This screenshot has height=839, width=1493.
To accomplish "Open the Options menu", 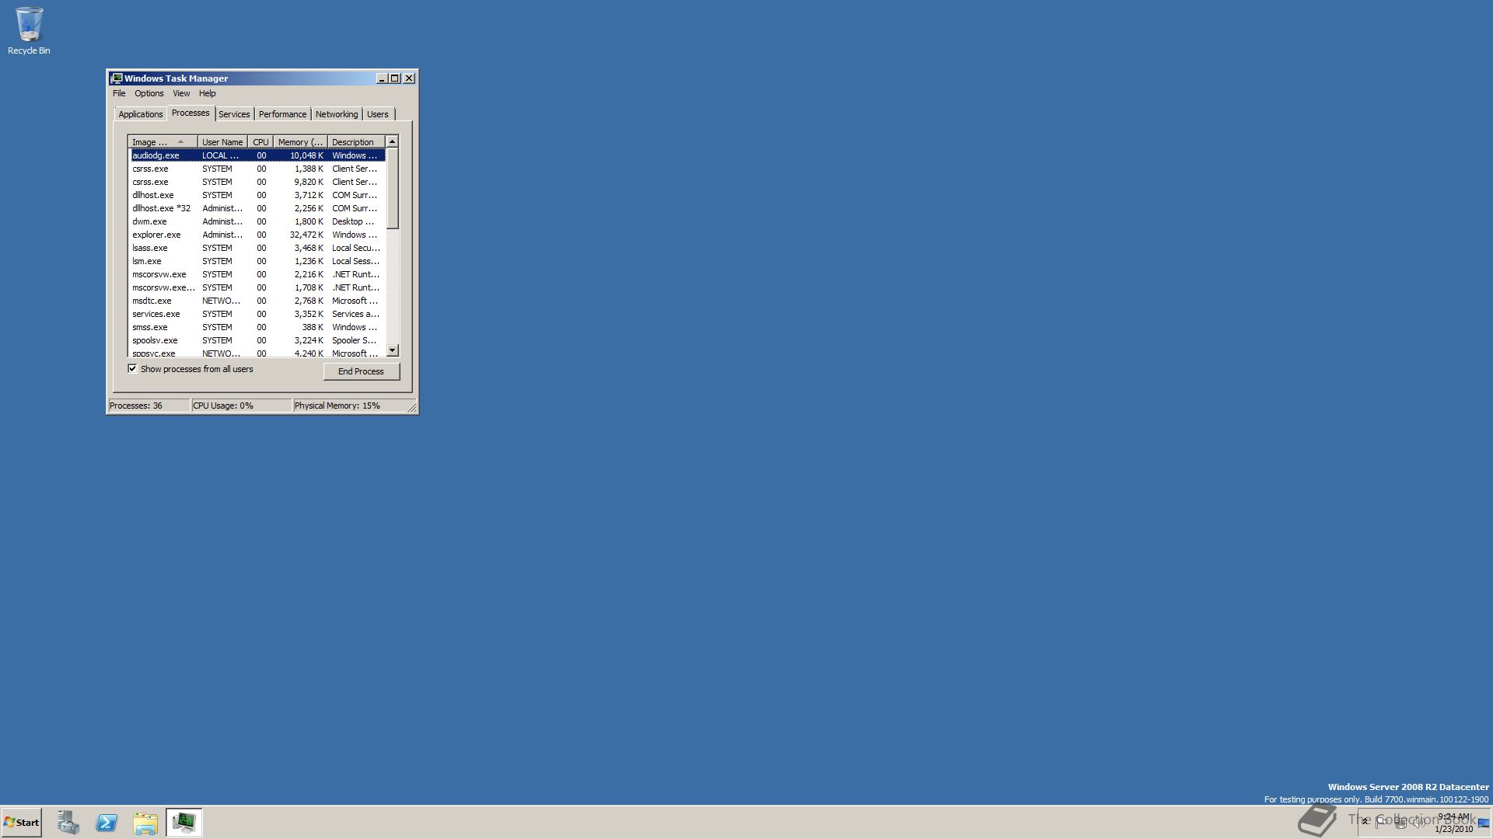I will 149,93.
